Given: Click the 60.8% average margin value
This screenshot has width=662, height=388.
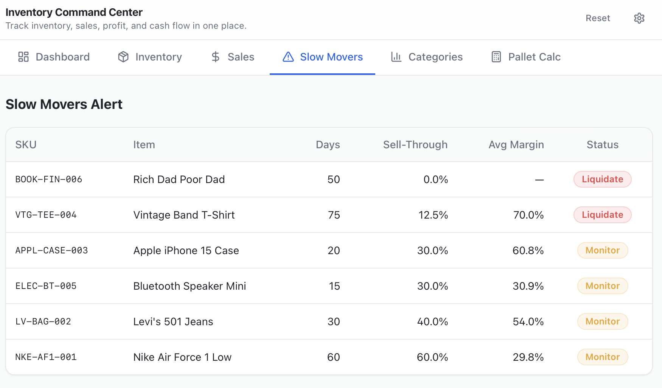Looking at the screenshot, I should 528,250.
